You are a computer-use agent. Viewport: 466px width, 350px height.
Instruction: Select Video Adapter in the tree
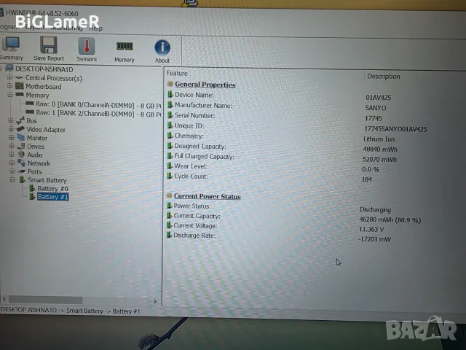[46, 130]
